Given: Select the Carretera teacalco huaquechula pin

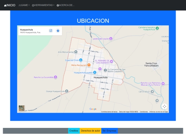Looking at the screenshot, I should click(157, 28).
